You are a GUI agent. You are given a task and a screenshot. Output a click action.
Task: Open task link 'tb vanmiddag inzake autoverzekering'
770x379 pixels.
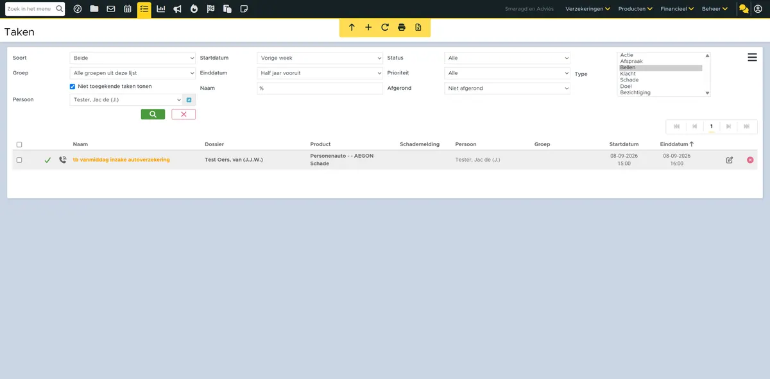pyautogui.click(x=121, y=160)
